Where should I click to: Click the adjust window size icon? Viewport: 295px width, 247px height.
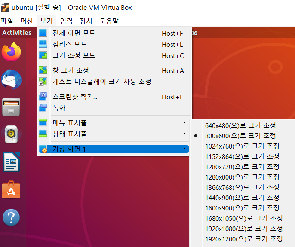[43, 70]
